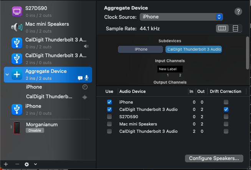The height and width of the screenshot is (170, 251).
Task: Click the speaker output icon on CalDigit row
Action: pyautogui.click(x=86, y=46)
